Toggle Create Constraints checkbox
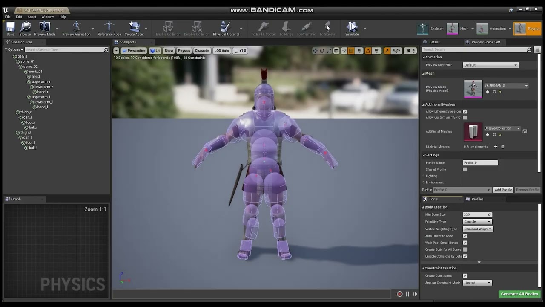The image size is (545, 307). (465, 275)
